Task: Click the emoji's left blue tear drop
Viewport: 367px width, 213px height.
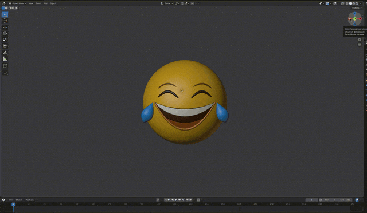Action: [147, 113]
